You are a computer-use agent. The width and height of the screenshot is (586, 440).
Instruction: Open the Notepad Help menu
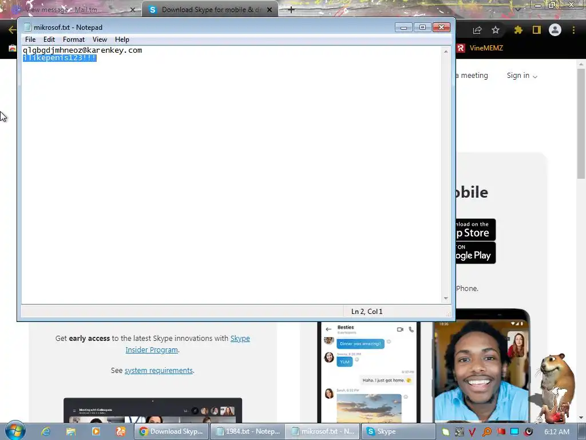[122, 40]
